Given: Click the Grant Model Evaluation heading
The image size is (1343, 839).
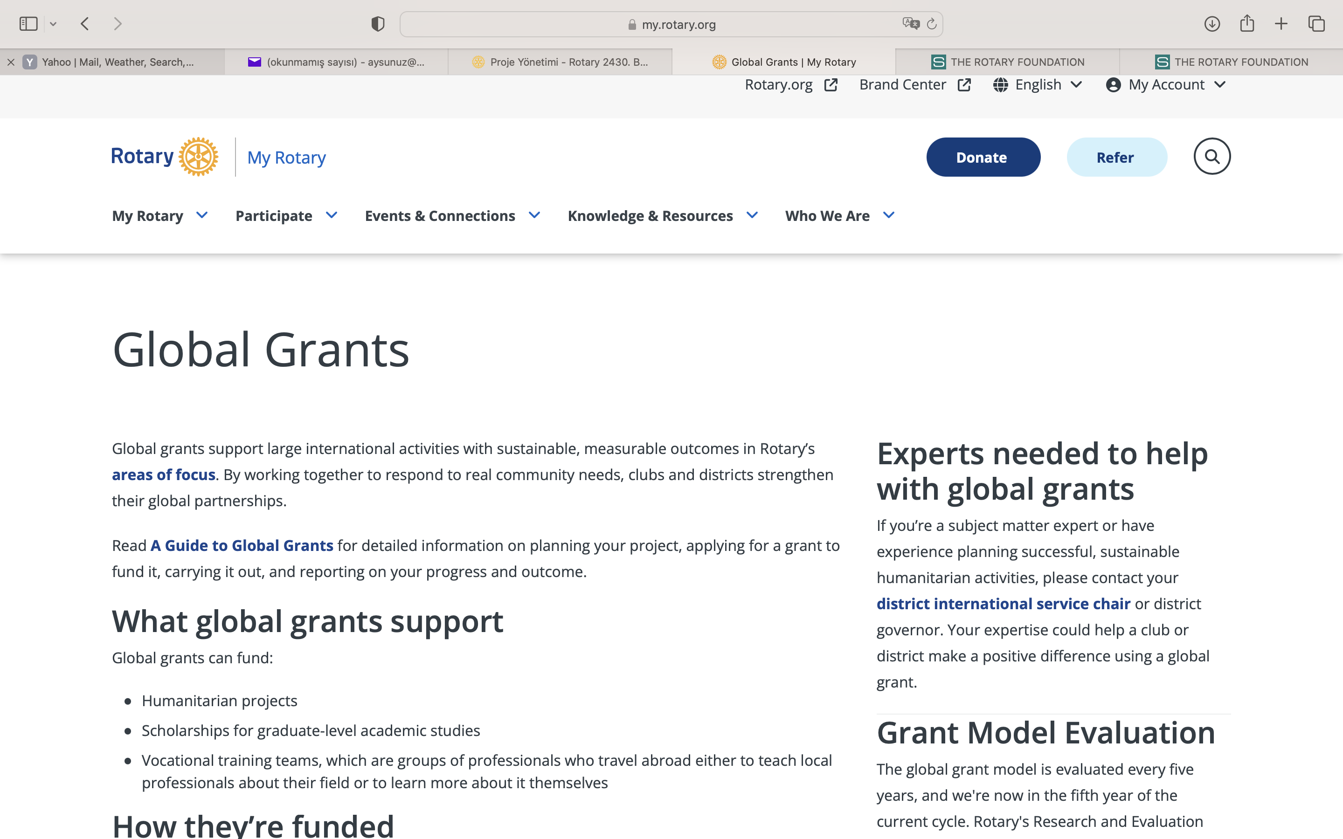Looking at the screenshot, I should point(1046,733).
